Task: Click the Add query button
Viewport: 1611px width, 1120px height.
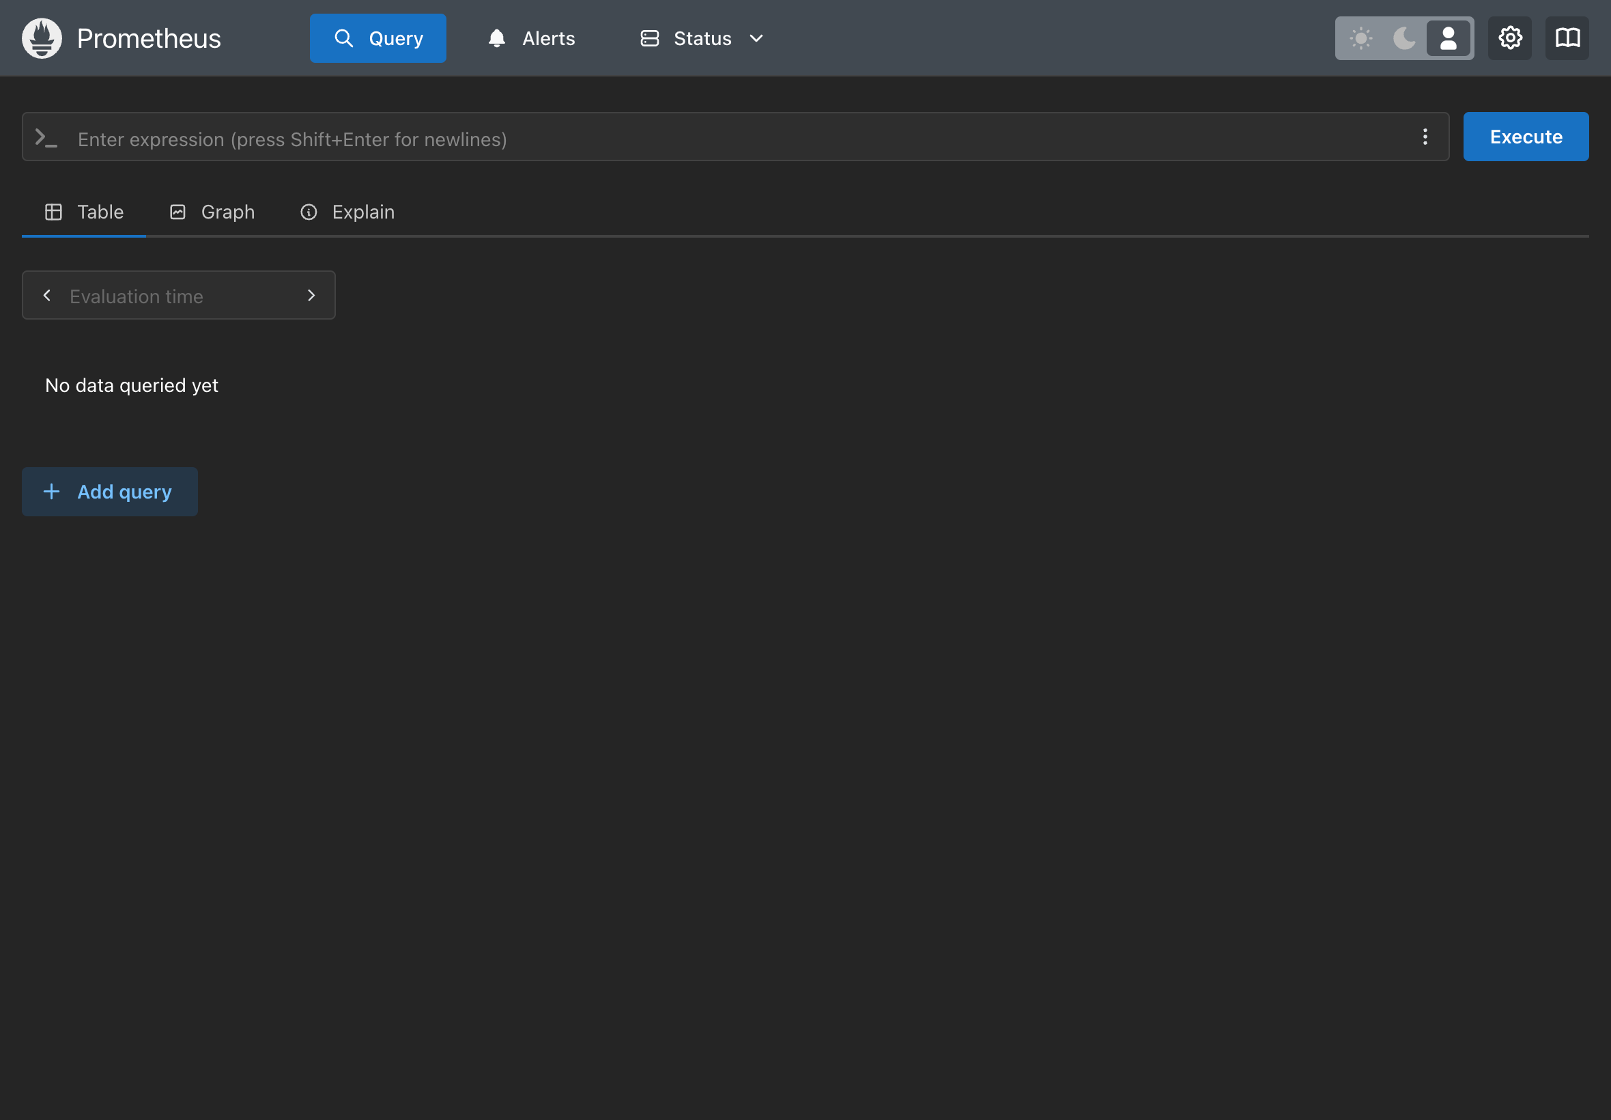Action: tap(109, 491)
